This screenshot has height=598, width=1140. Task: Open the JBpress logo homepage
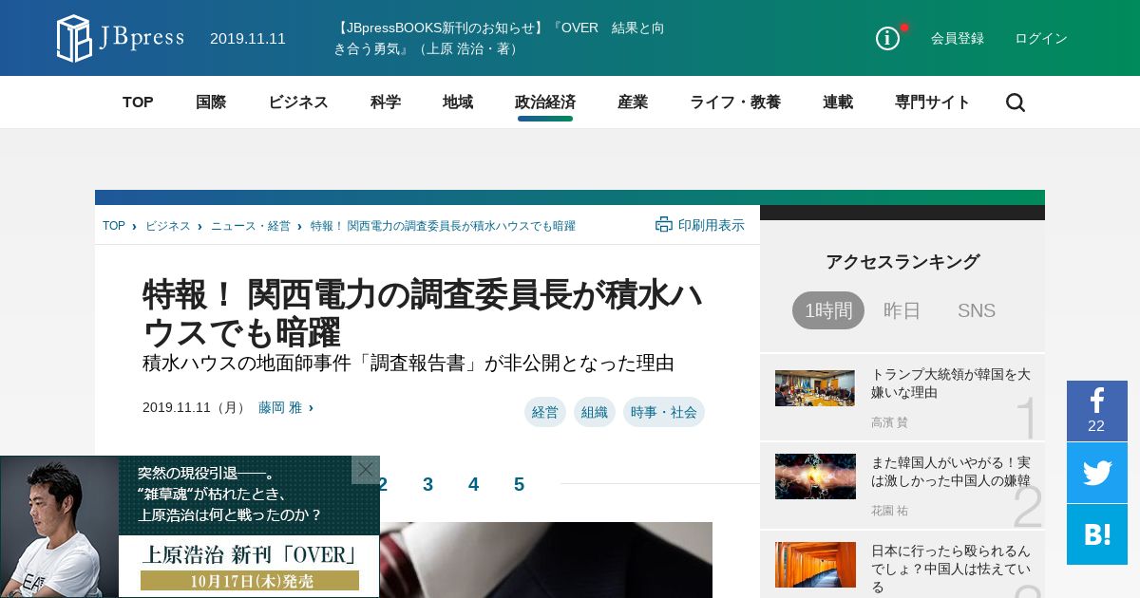(x=120, y=38)
